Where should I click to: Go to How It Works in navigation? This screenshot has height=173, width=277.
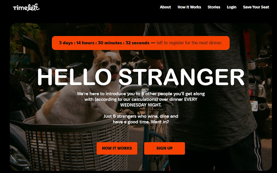pyautogui.click(x=189, y=7)
